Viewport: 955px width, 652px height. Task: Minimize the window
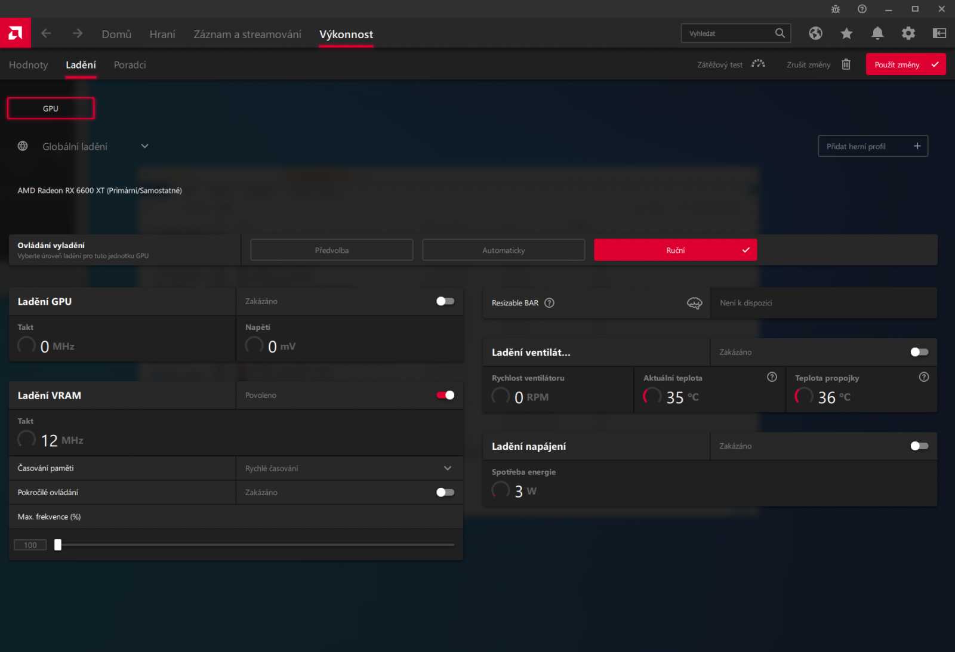888,9
